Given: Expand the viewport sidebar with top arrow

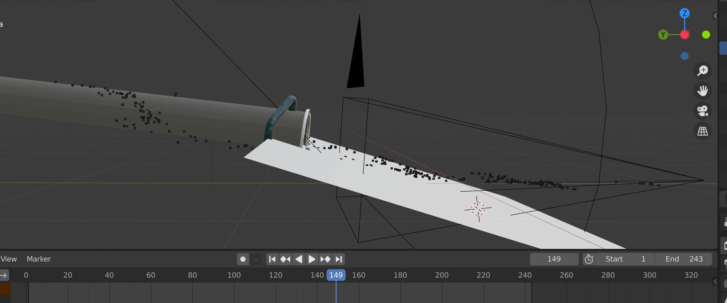Looking at the screenshot, I should [715, 16].
